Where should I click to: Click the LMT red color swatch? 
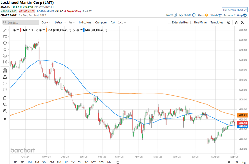(x=20, y=30)
